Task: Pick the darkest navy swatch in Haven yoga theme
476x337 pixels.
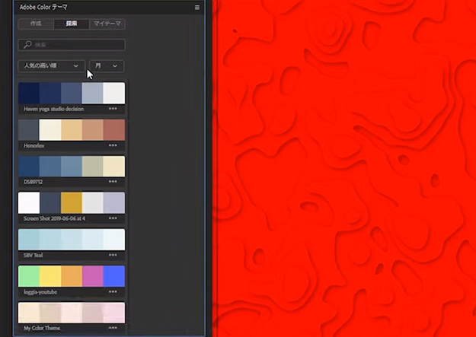Action: [28, 93]
